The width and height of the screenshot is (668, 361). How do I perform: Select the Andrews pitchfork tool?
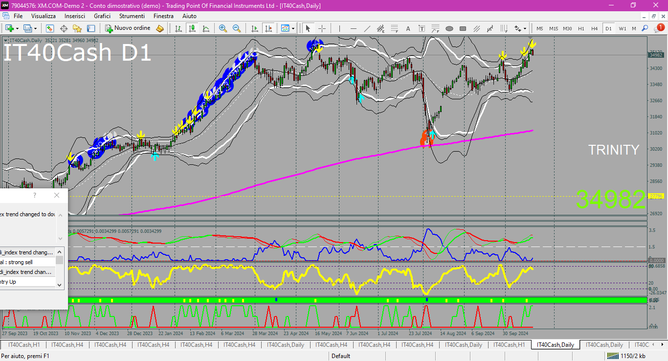tap(490, 28)
